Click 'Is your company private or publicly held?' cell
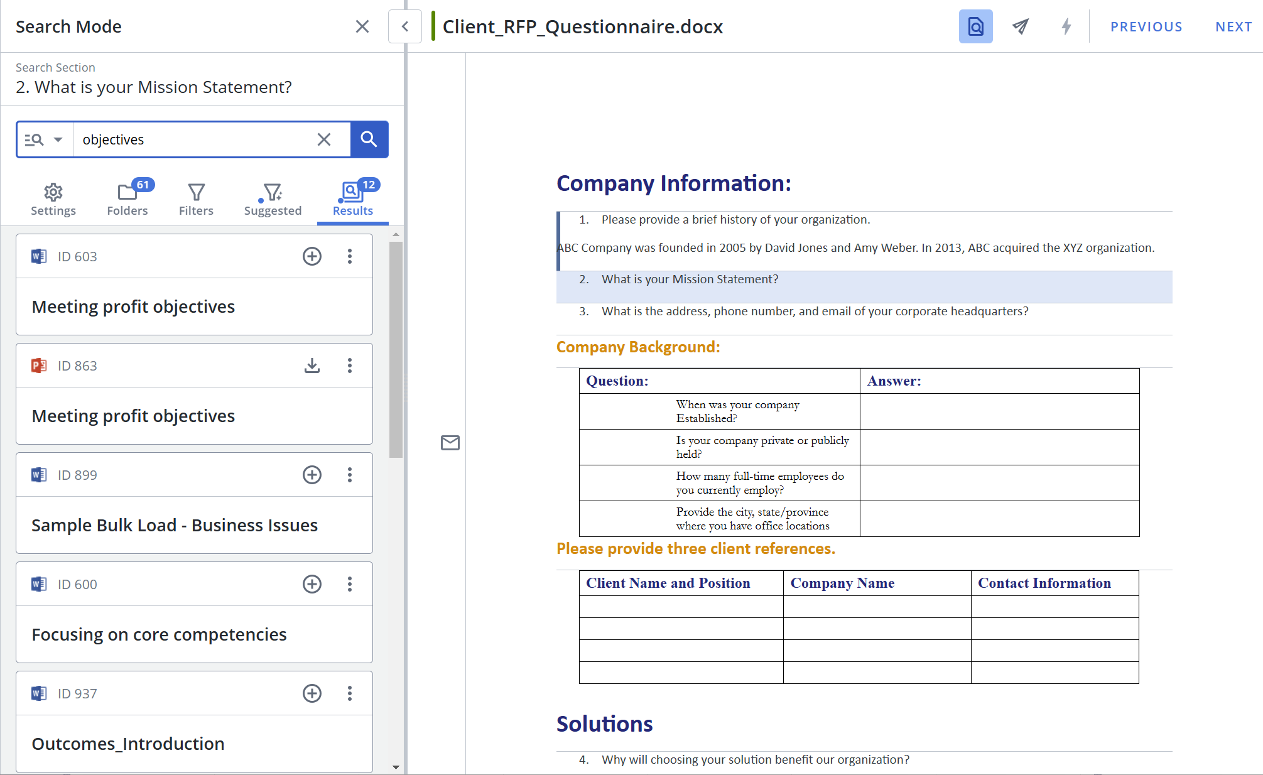Screen dimensions: 1263x775 [x=720, y=447]
